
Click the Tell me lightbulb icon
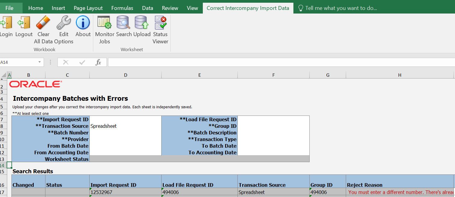(300, 8)
